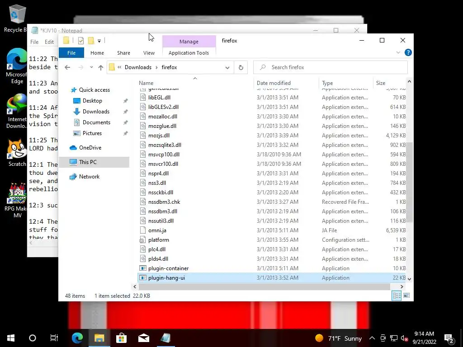463x347 pixels.
Task: Select Quick access in navigation pane
Action: [94, 90]
